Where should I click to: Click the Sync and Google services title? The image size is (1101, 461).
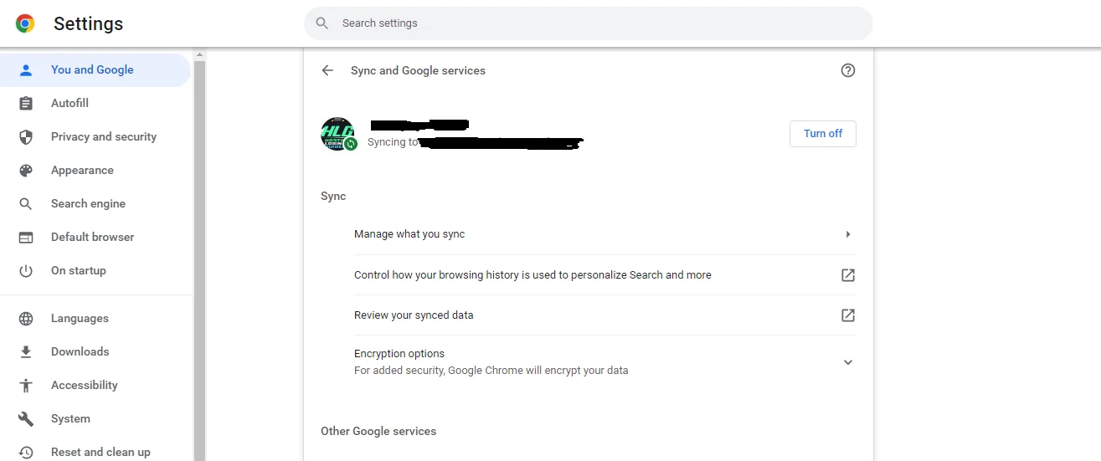point(418,71)
